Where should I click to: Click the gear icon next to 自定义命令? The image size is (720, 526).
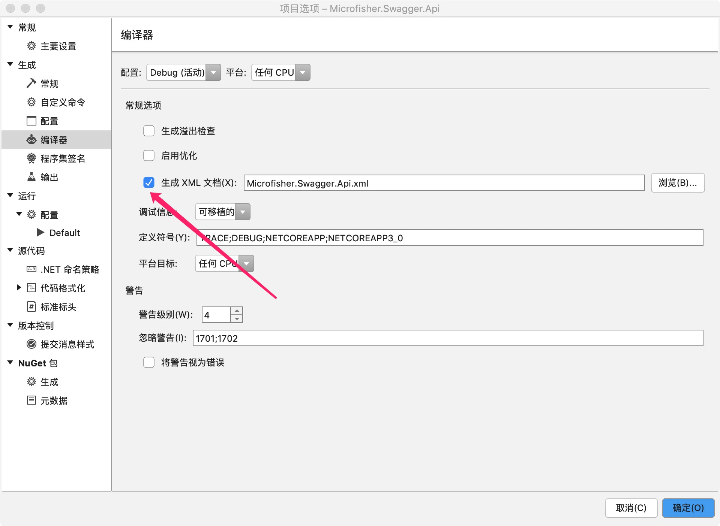[x=31, y=102]
